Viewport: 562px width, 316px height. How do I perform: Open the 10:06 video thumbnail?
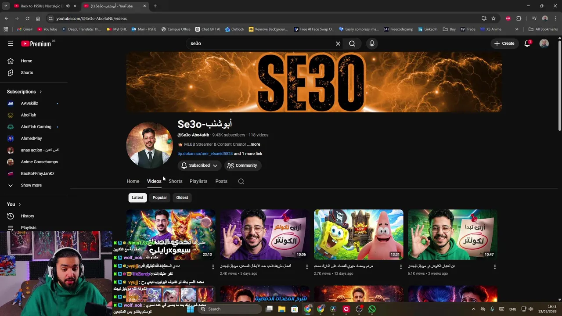coord(265,235)
